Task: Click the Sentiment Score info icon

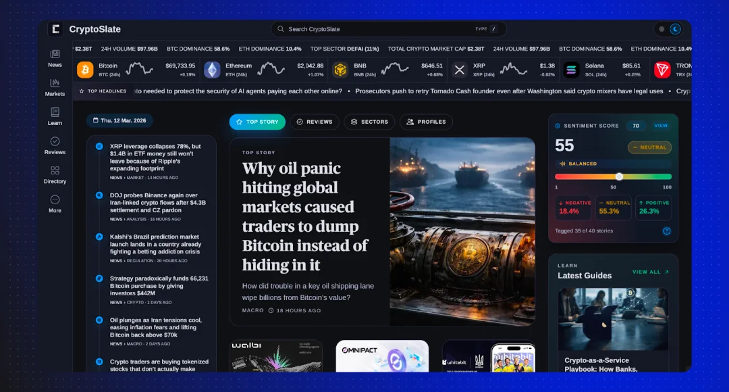Action: (558, 126)
